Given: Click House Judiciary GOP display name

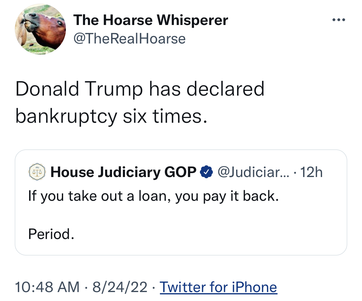Looking at the screenshot, I should [x=124, y=172].
